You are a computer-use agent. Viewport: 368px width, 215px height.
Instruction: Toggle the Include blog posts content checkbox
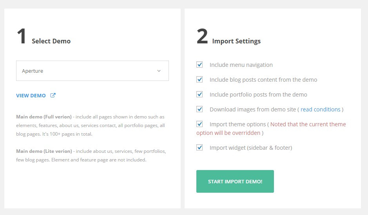[x=200, y=79]
